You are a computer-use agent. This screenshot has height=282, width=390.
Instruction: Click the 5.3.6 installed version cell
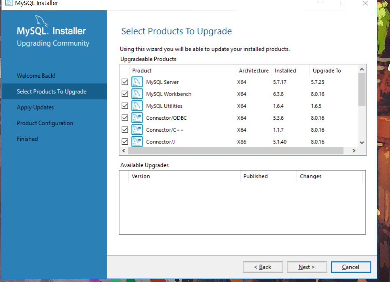278,118
